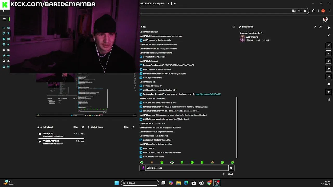333x187 pixels.
Task: Click the Chat send button
Action: coord(230,174)
